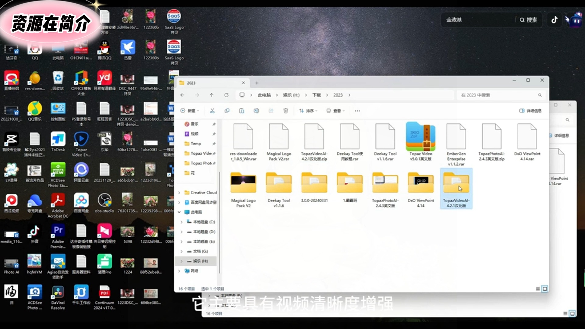Open ACDSee Photo Studio desktop shortcut
This screenshot has height=329, width=585.
58,175
